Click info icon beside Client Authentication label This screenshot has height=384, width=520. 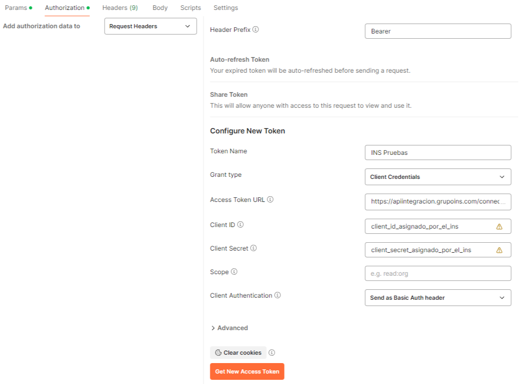[x=277, y=296]
